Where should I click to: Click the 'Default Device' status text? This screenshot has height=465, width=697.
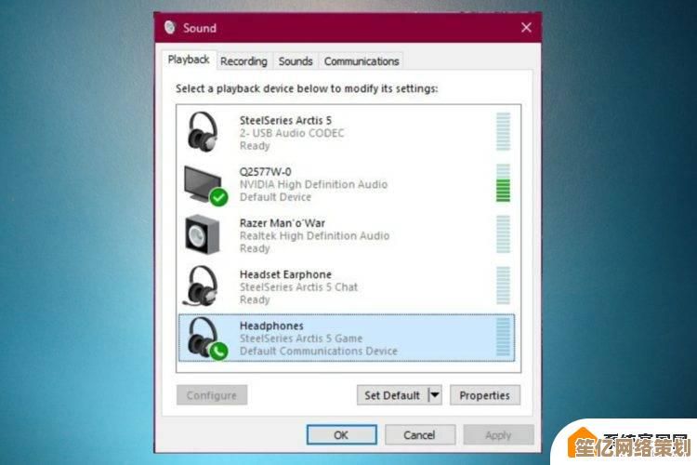coord(275,197)
